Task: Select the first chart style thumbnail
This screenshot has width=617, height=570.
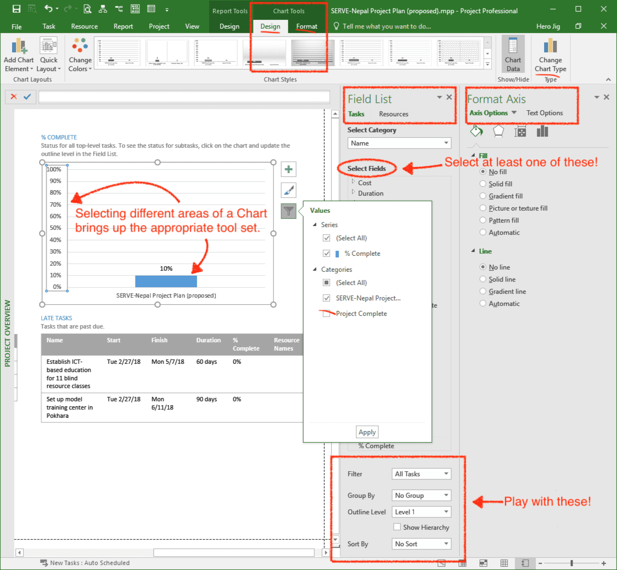Action: pyautogui.click(x=119, y=53)
